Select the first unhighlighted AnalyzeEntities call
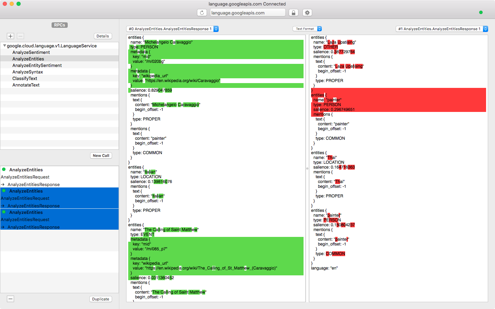 pyautogui.click(x=26, y=170)
